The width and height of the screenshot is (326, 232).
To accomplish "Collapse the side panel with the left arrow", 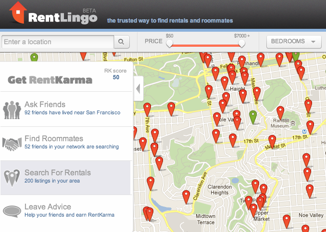I will point(138,89).
